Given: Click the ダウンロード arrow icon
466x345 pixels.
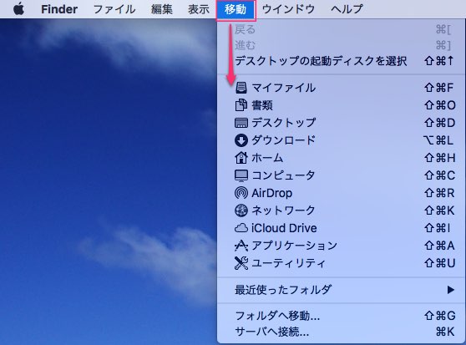Looking at the screenshot, I should pos(241,140).
